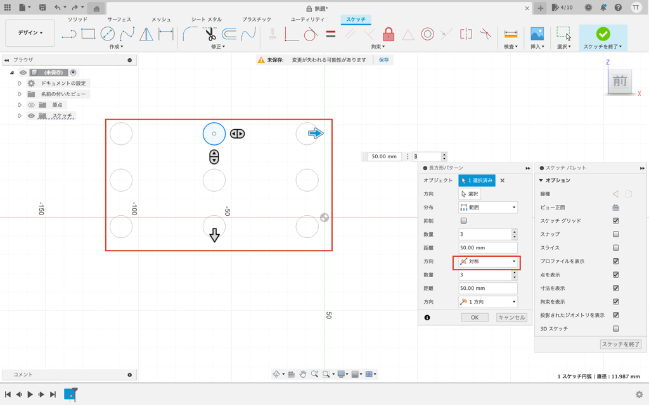Viewport: 649px width, 405px height.
Task: Expand the 名前の付いたビュー tree node
Action: click(20, 94)
